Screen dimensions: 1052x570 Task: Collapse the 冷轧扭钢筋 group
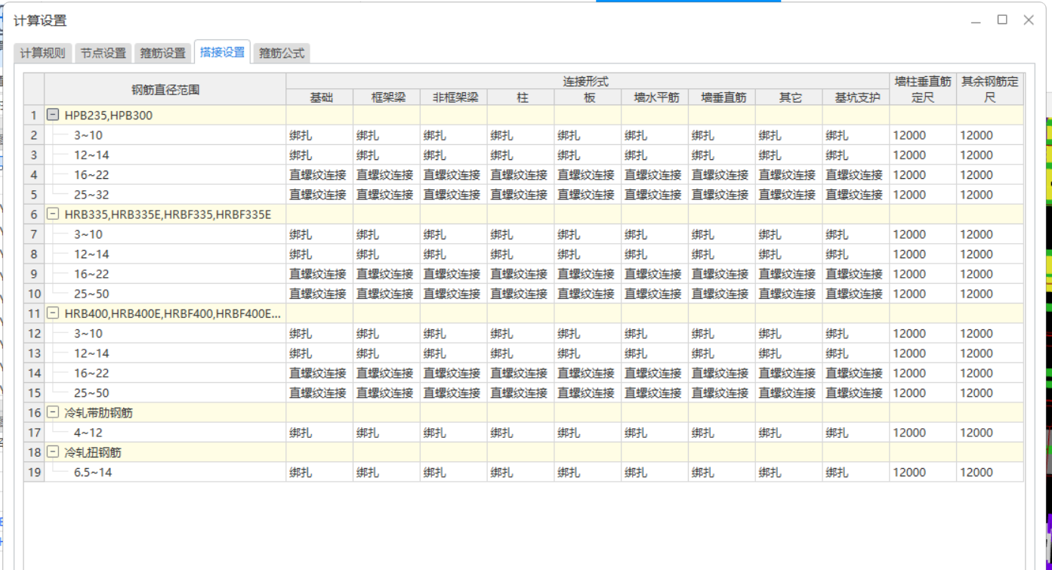tap(53, 452)
